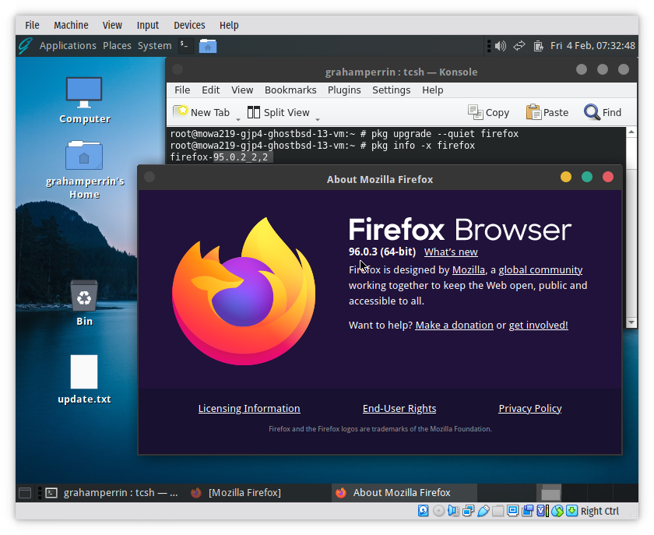654x535 pixels.
Task: Click the Paste button in Konsole toolbar
Action: click(547, 112)
